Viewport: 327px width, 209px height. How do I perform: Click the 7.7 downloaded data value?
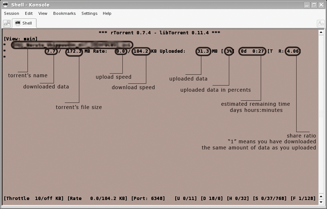pyautogui.click(x=51, y=51)
